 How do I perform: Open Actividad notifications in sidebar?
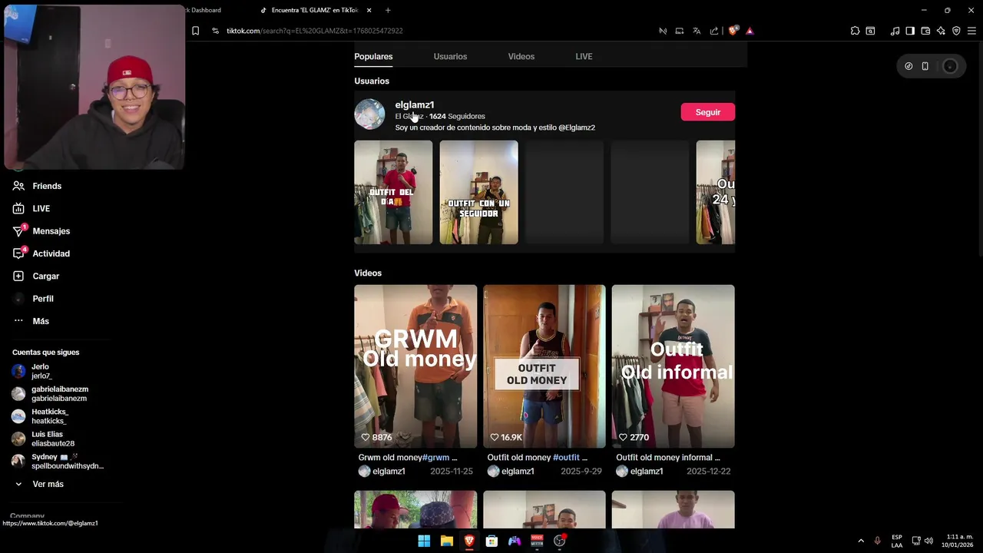pyautogui.click(x=41, y=253)
